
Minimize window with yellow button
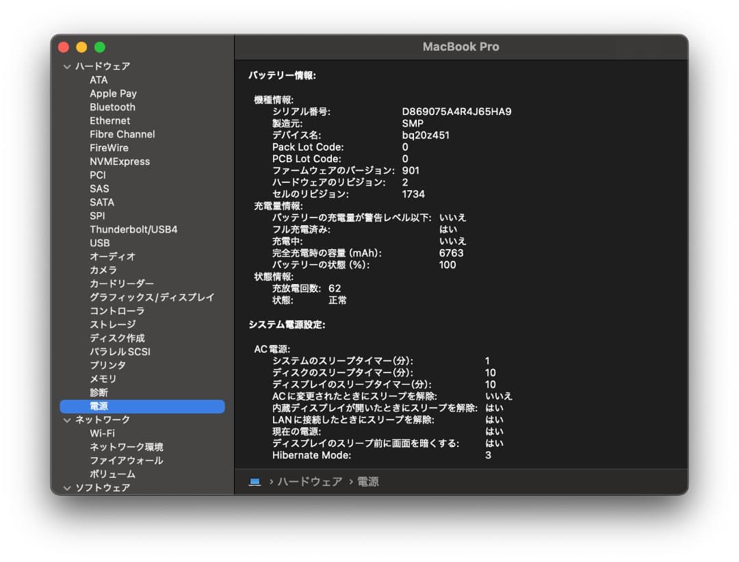81,47
